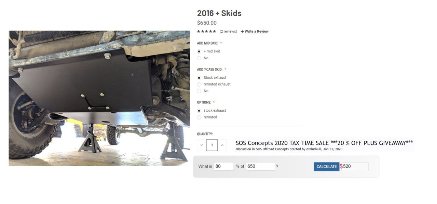Increase quantity with the up chevron
This screenshot has width=437, height=204.
222,145
